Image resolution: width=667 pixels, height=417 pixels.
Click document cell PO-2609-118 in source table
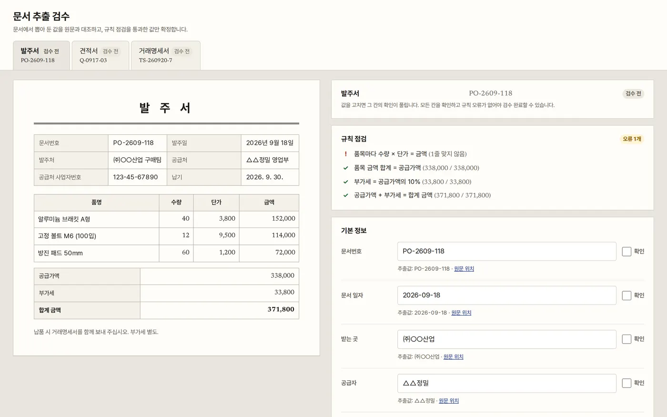click(x=137, y=143)
